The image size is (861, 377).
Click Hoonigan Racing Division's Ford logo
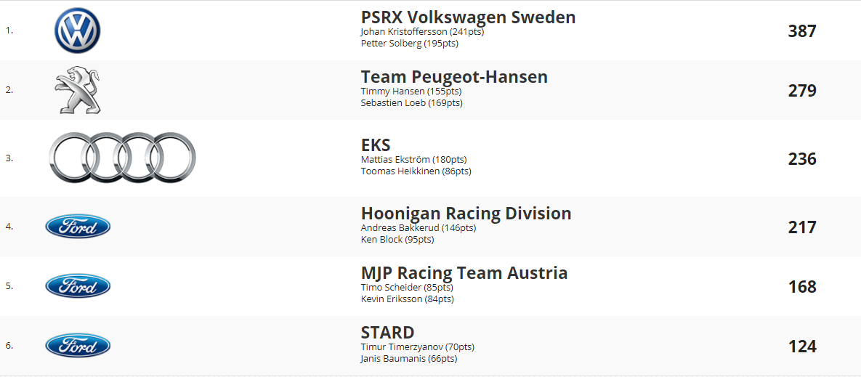tap(78, 226)
